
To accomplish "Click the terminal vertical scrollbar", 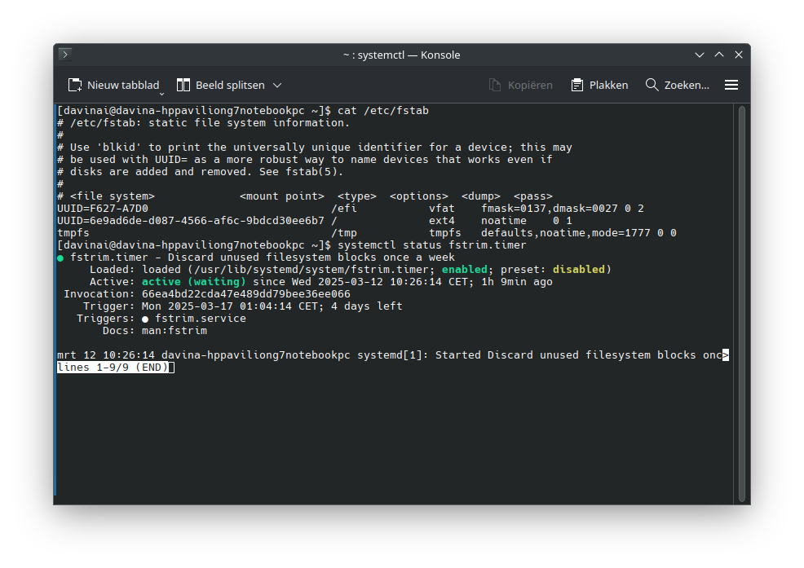I will coord(741,303).
